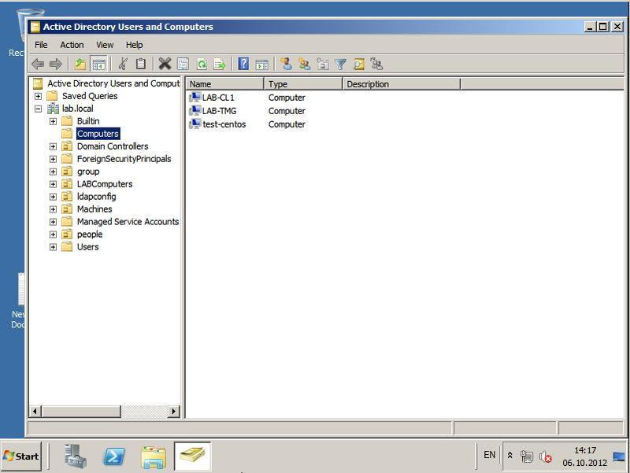Collapse the lab.local domain node
This screenshot has height=473, width=630.
pos(39,108)
